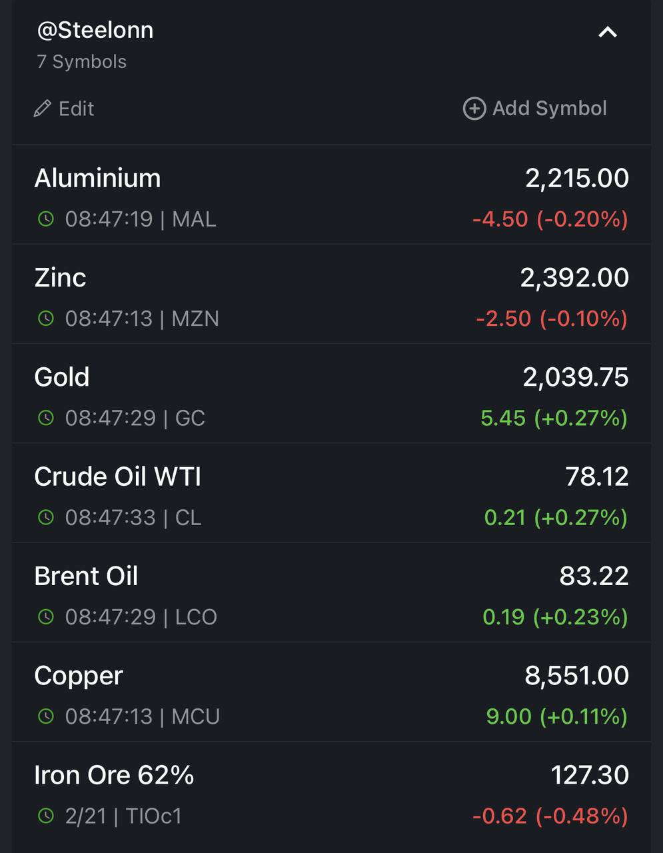Click Gold change value +0.27%
Image resolution: width=663 pixels, height=853 pixels.
(581, 418)
